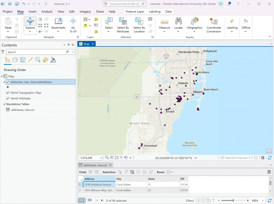Switch Contents to List By Perspective Imagery

53,60
